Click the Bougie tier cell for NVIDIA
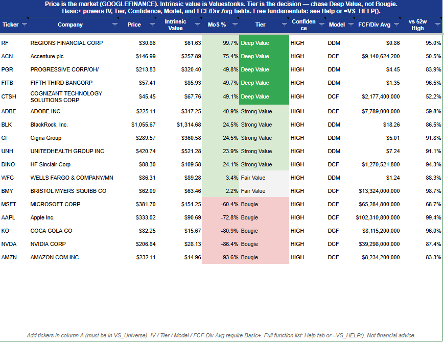The width and height of the screenshot is (444, 345). [x=264, y=244]
